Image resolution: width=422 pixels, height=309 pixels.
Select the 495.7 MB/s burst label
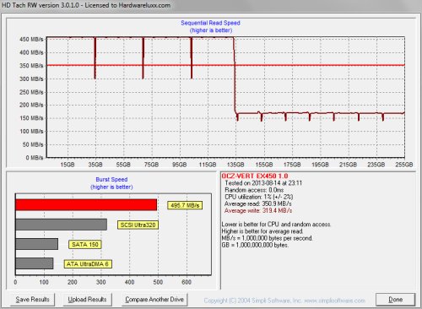click(x=185, y=205)
